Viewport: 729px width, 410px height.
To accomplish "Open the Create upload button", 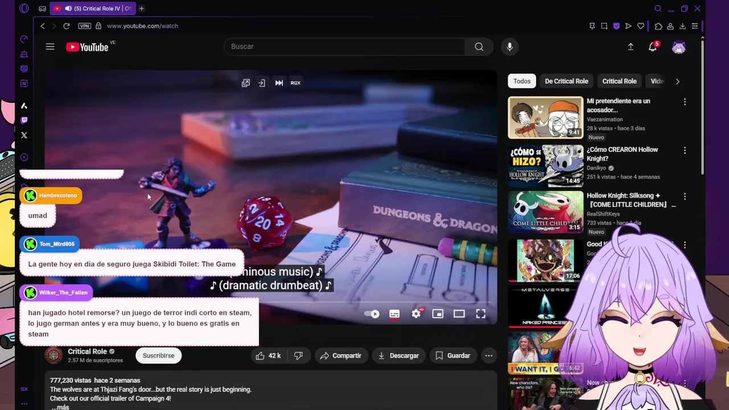I will tap(630, 47).
